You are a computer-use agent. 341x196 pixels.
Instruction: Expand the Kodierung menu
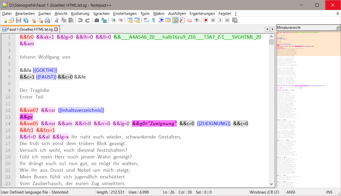click(x=80, y=14)
